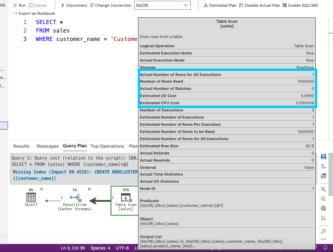333x252 pixels.
Task: Click Change Connection in toolbar
Action: click(x=111, y=5)
